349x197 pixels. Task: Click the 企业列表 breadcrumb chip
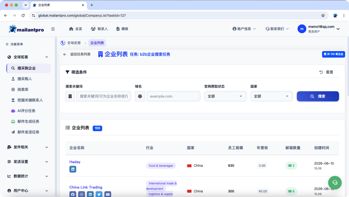coord(97,43)
